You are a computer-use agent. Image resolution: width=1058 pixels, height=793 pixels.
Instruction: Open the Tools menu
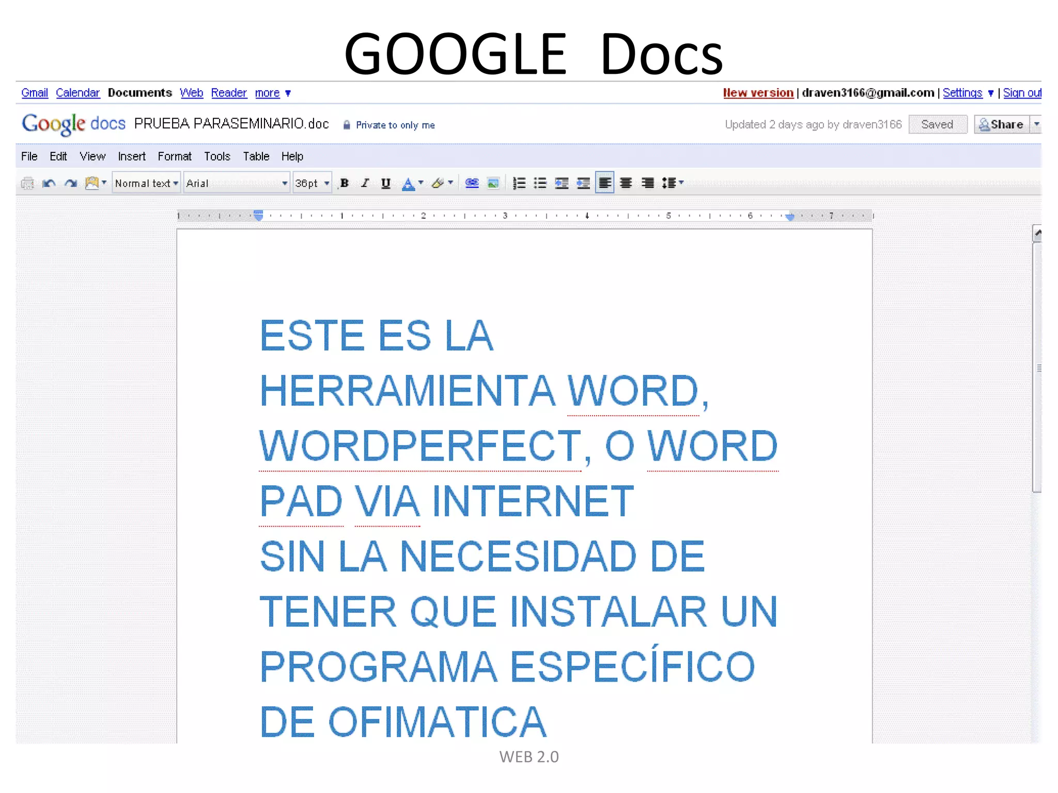coord(217,156)
